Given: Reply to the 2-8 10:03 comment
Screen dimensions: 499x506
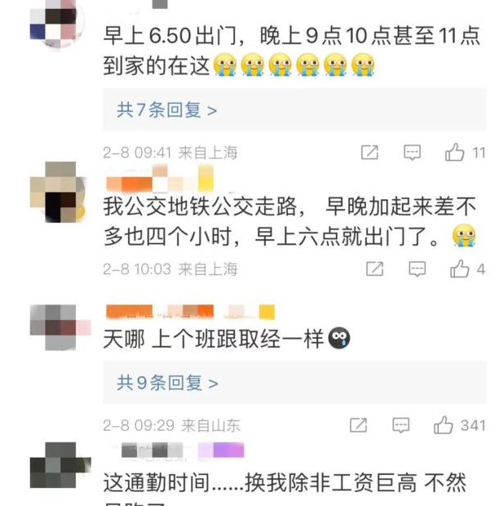Looking at the screenshot, I should [417, 269].
